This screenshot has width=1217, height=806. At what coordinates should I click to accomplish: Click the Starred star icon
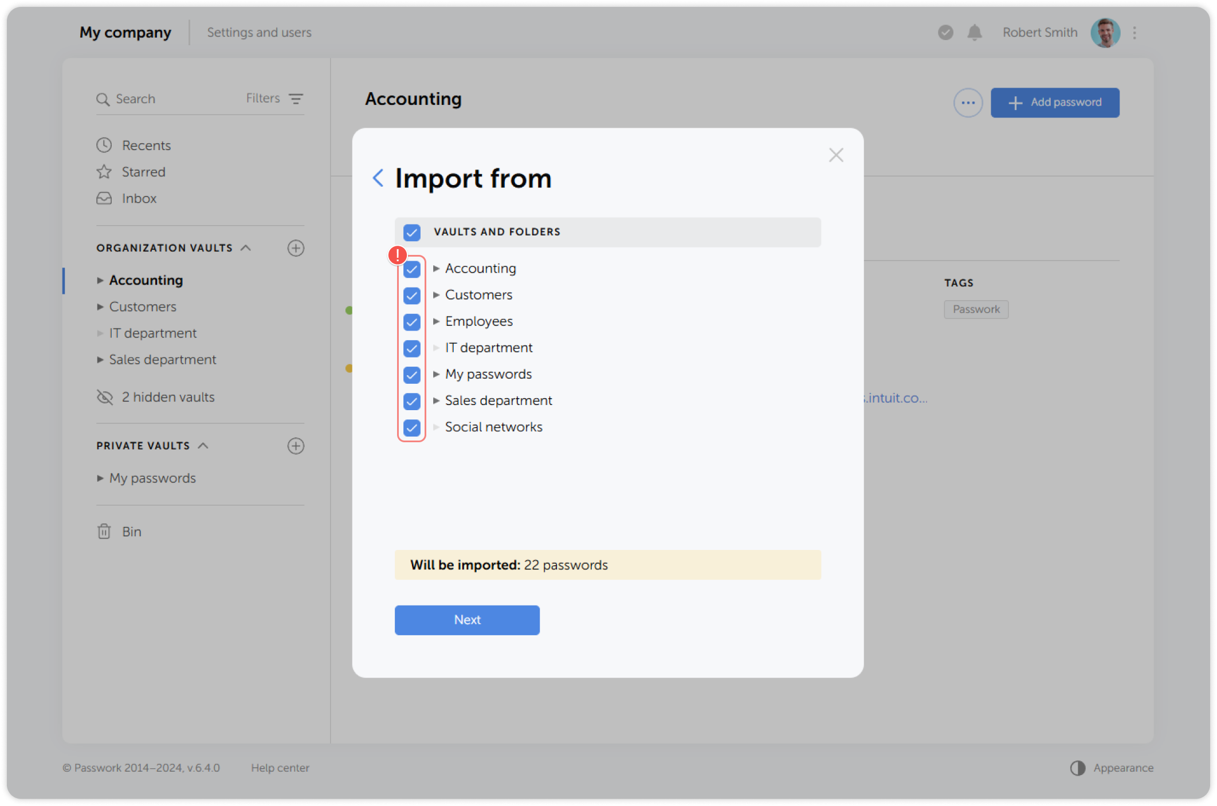coord(104,171)
